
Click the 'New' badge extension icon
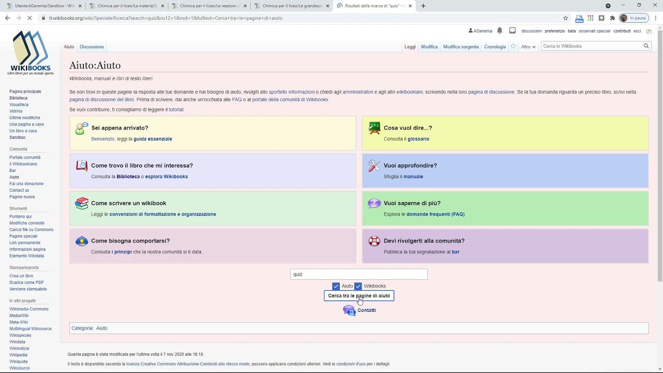[579, 18]
